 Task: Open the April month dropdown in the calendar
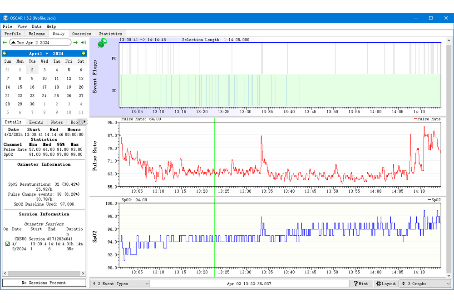39,54
